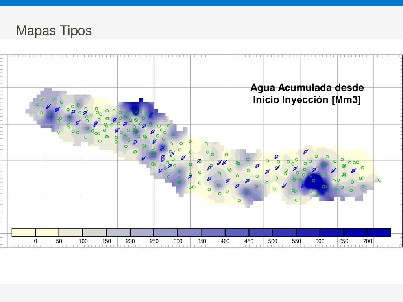
Task: Click the colorbar label "50"
Action: tap(59, 241)
